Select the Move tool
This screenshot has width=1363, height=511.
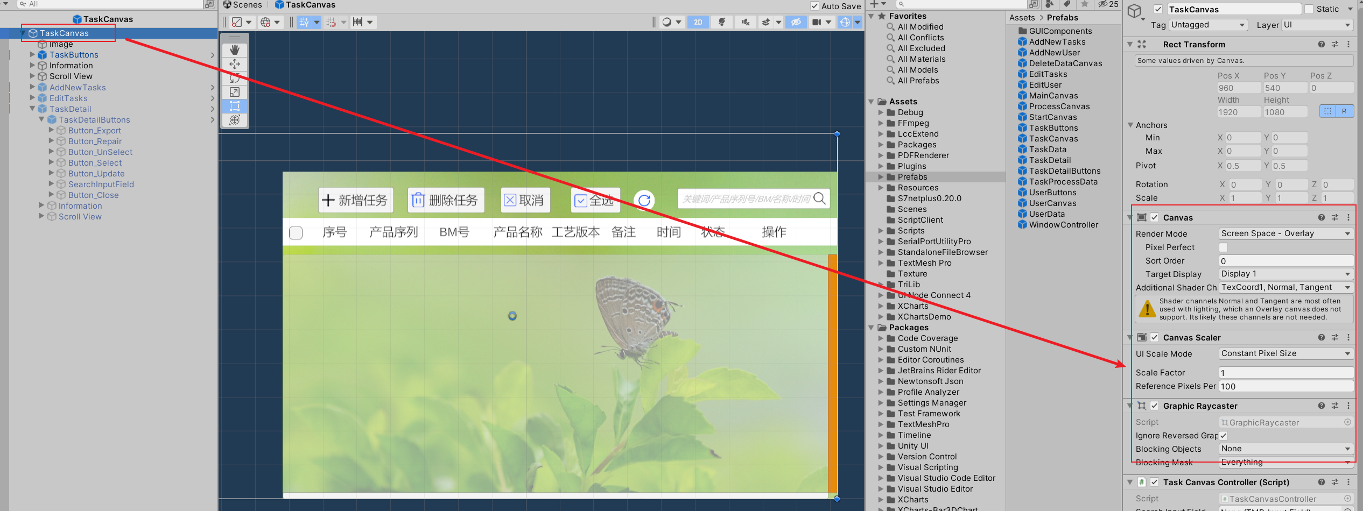pos(235,64)
